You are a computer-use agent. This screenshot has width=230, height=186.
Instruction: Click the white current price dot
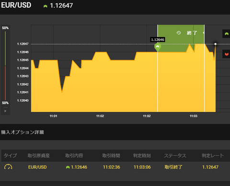tap(216, 44)
